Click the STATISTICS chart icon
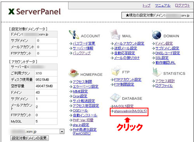 pyautogui.click(x=157, y=72)
